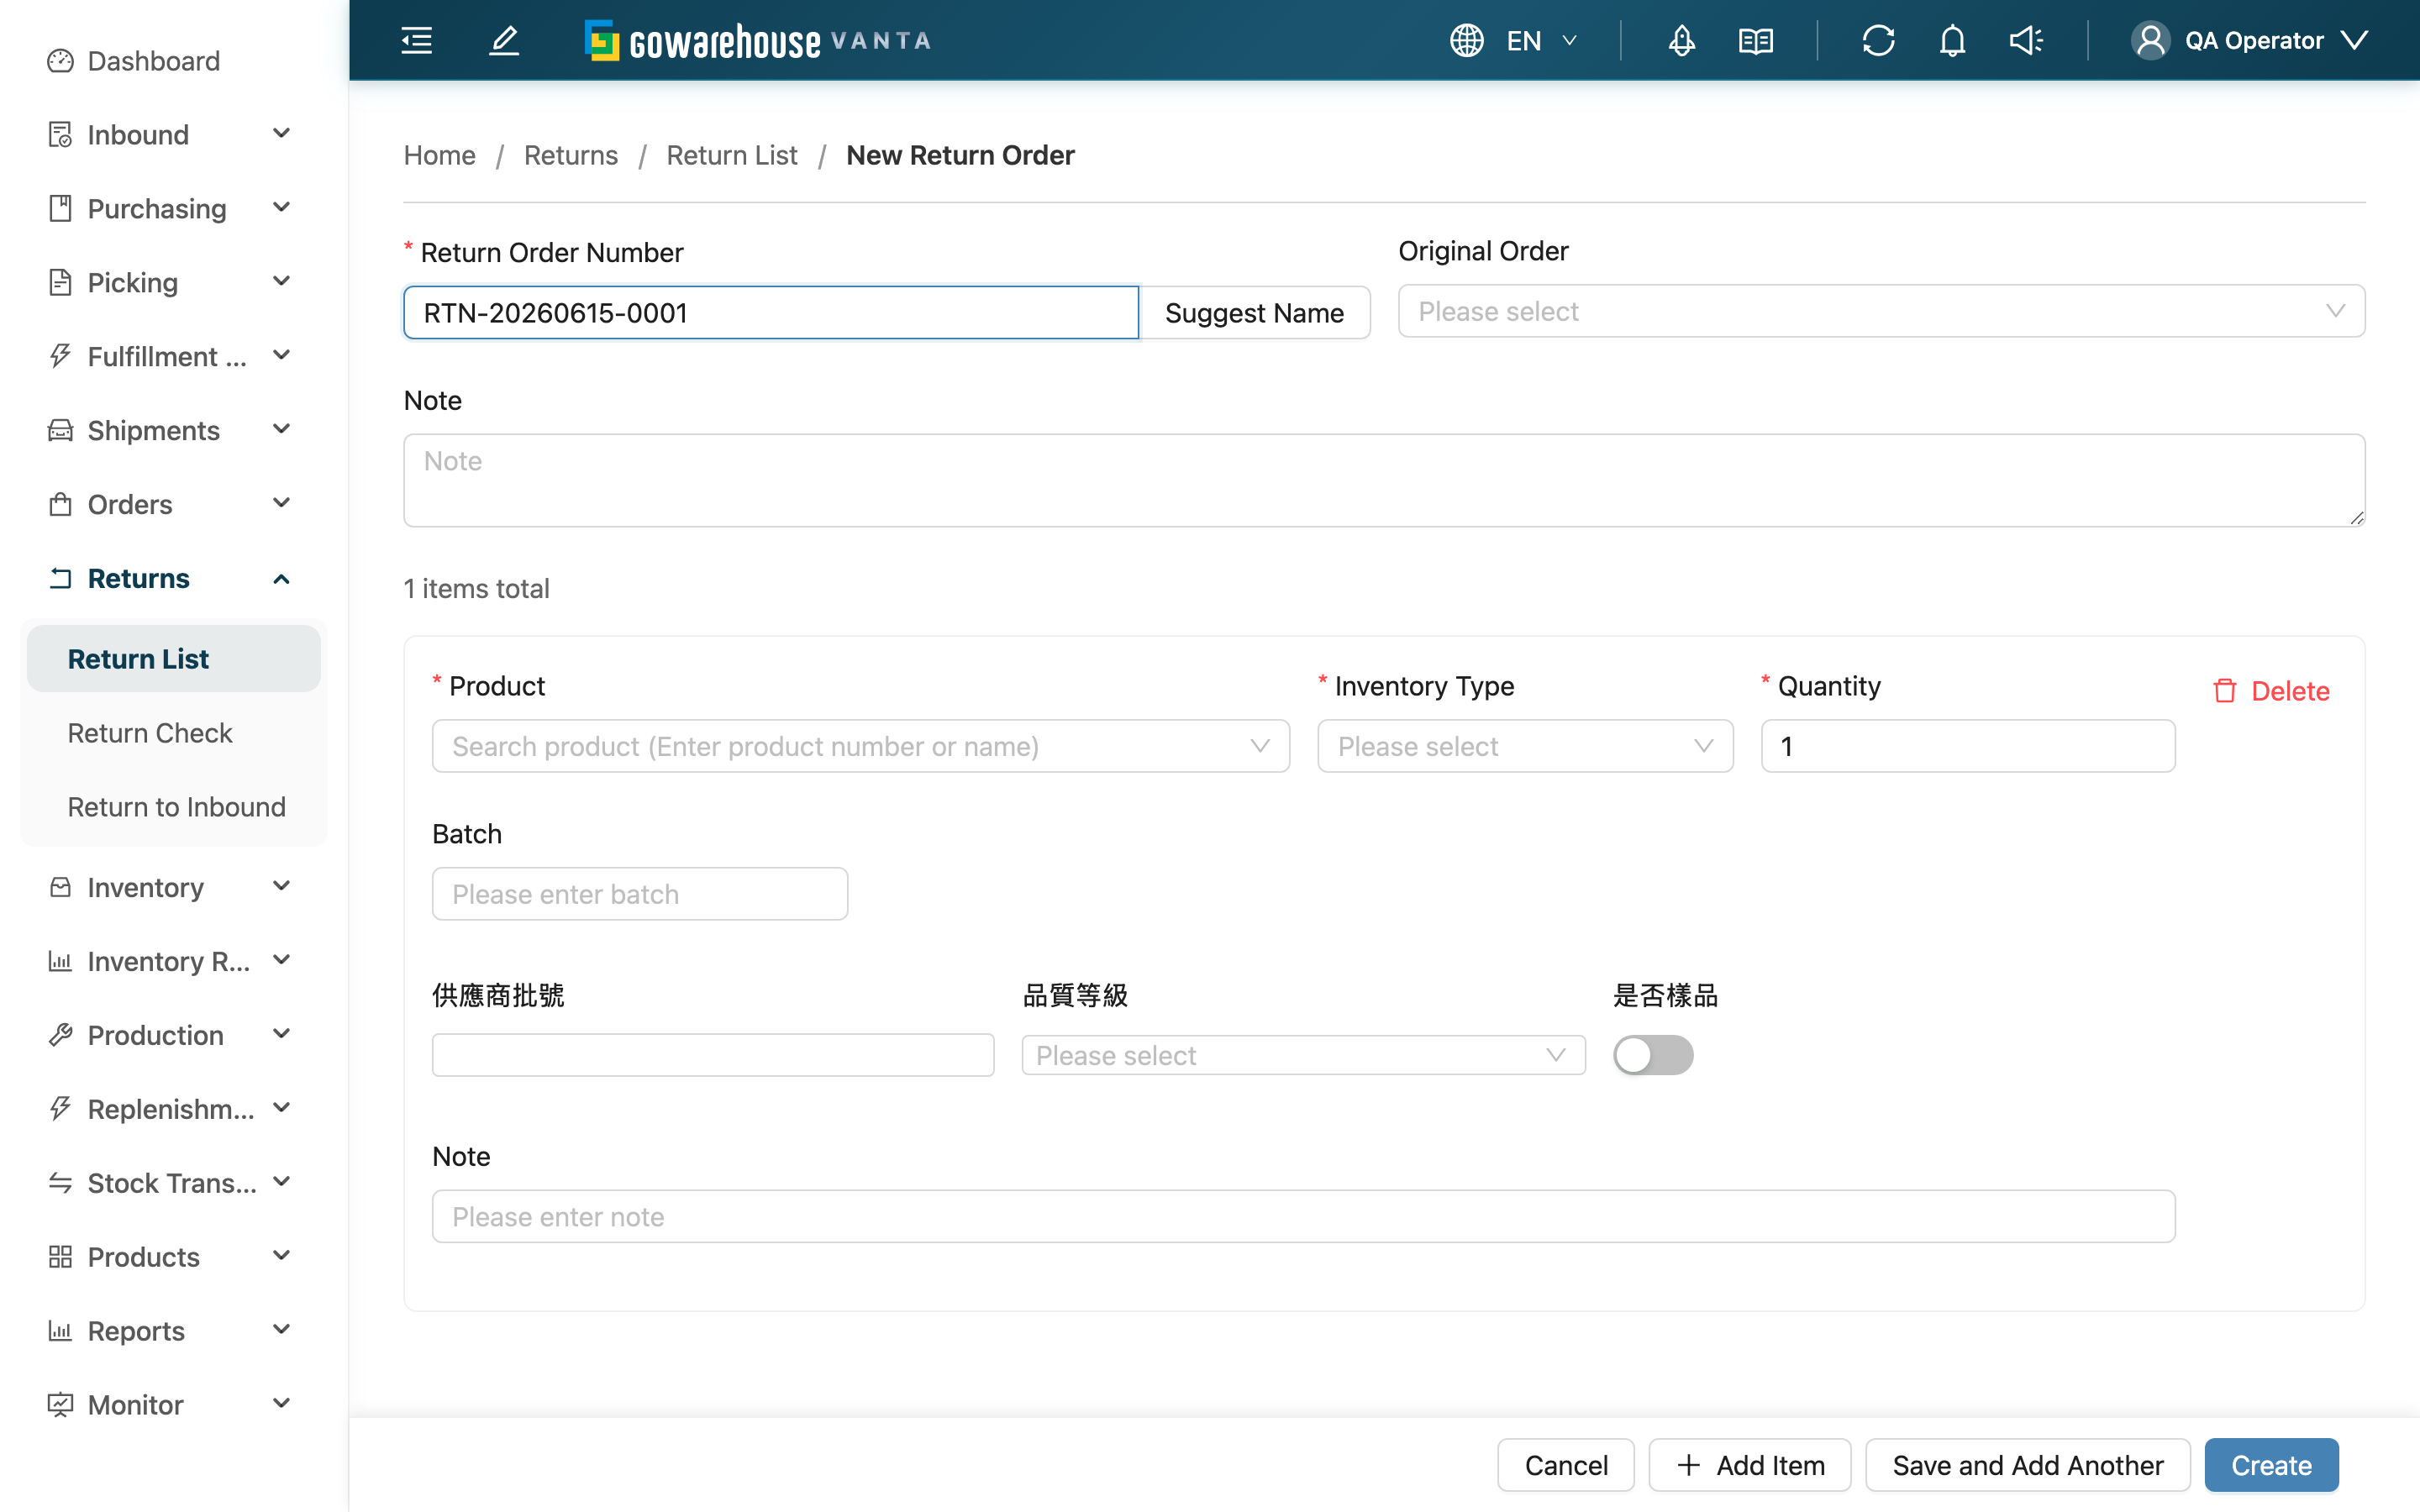Screen dimensions: 2420x1512
Task: Click the Suggest Name button
Action: [1254, 312]
